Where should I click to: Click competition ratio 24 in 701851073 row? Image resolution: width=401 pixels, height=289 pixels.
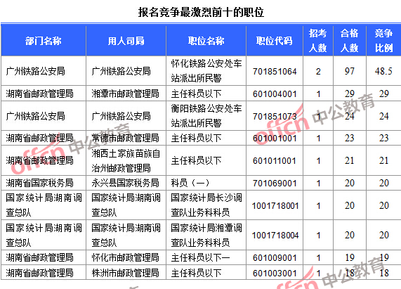pyautogui.click(x=384, y=116)
